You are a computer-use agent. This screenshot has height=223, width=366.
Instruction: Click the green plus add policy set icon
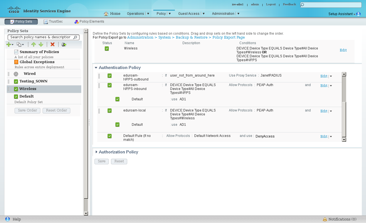point(9,44)
